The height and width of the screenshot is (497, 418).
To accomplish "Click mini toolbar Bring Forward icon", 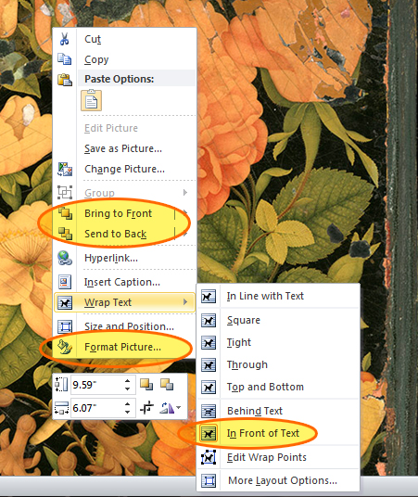I will click(x=146, y=385).
